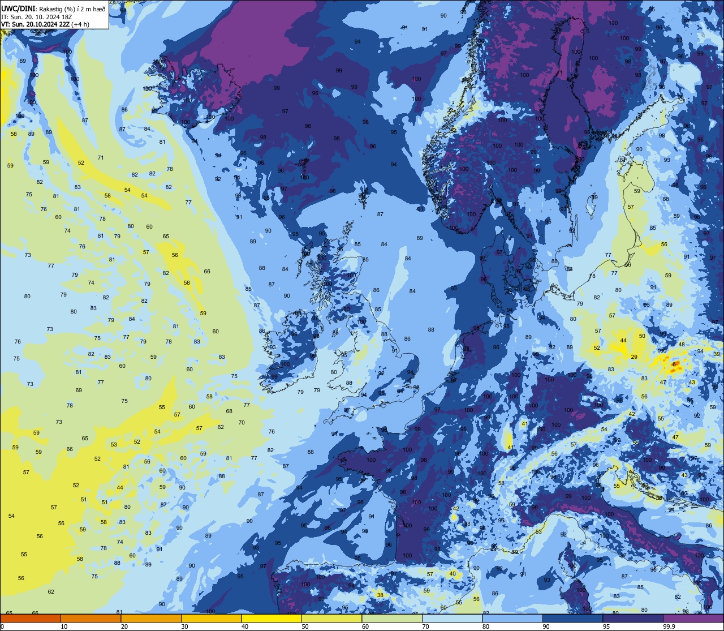Click the 'VT: Sun. 20.10.2024 22Z (+4 h)' line
Screen dimensions: 724x631
tap(45, 25)
